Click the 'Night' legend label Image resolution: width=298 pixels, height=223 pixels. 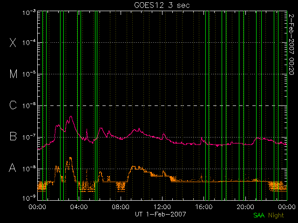(276, 216)
